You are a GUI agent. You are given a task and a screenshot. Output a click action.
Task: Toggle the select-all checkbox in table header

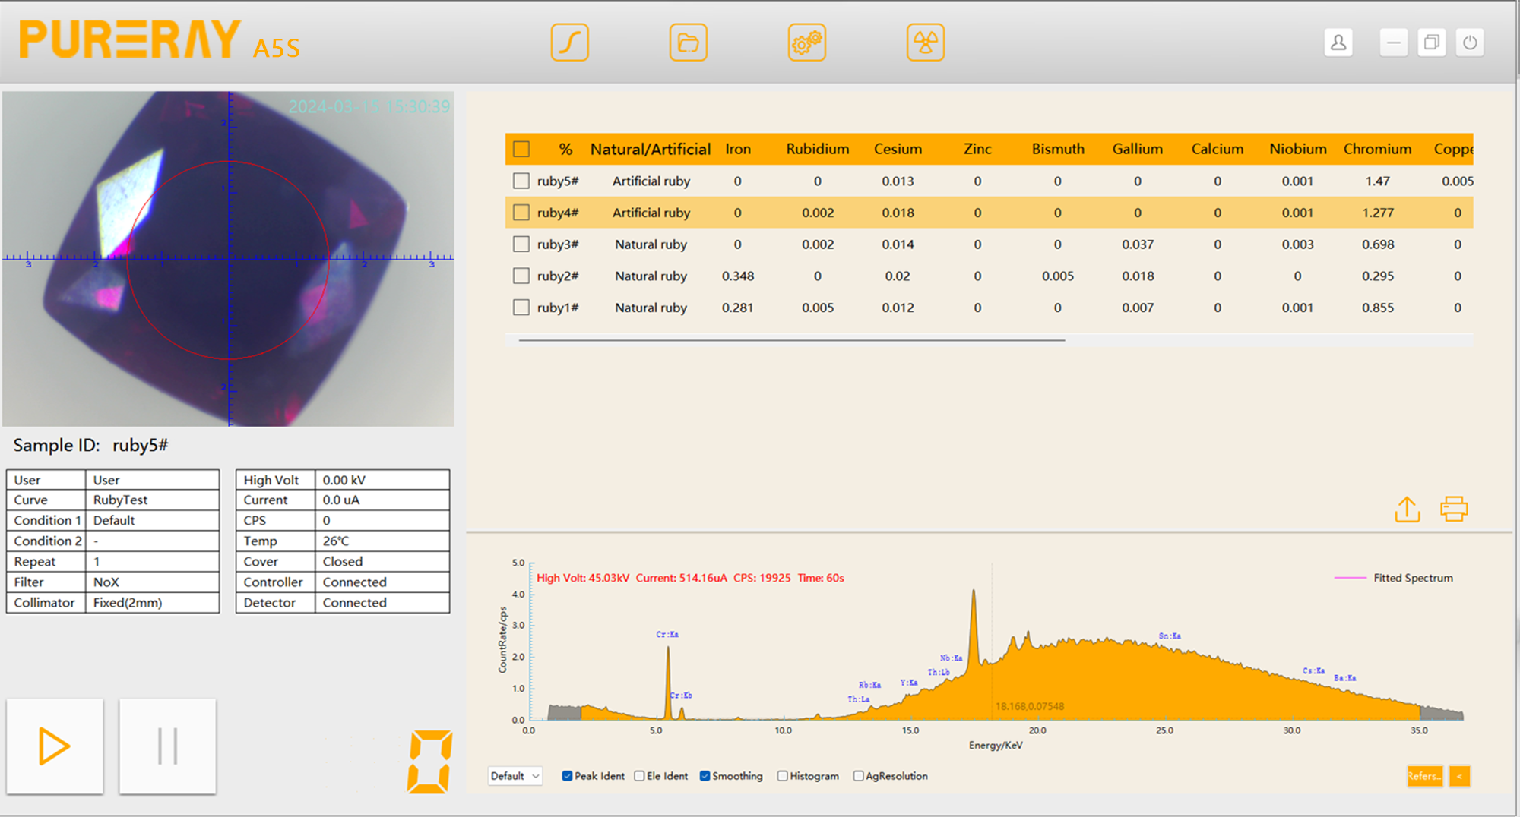tap(521, 149)
